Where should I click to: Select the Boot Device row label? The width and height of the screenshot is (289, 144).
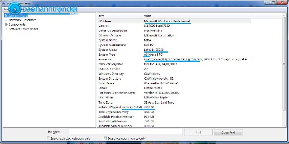106,83
